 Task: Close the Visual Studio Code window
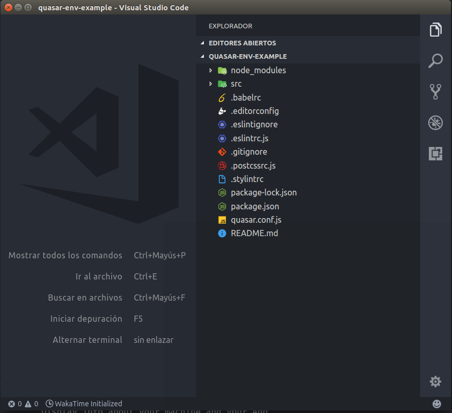point(8,8)
